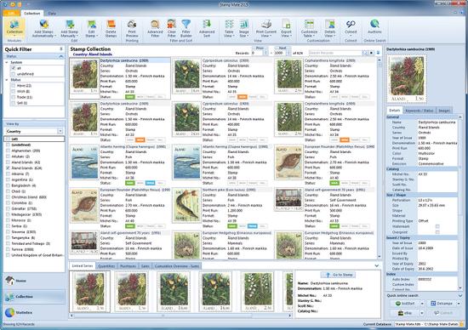Click the Search Records input field
Screen dimensions: 468x330
pyautogui.click(x=335, y=53)
